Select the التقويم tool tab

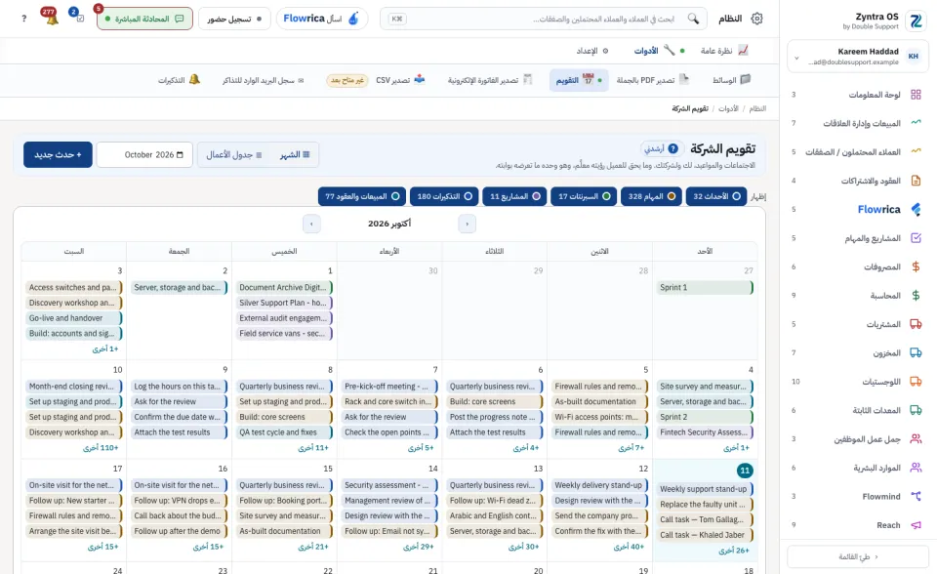[x=579, y=79]
